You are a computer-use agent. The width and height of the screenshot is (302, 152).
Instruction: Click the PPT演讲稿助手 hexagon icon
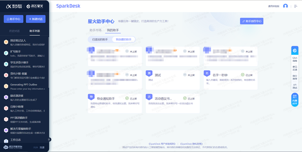(6, 119)
